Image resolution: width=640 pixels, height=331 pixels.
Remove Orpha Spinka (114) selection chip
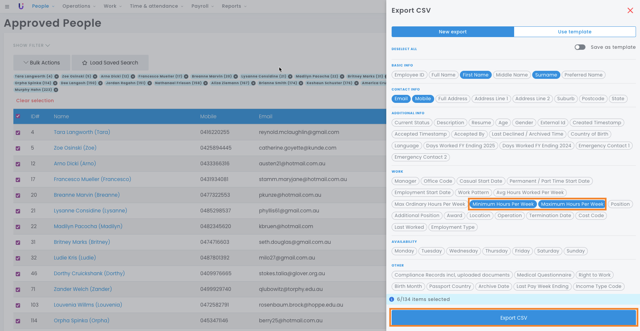coord(55,83)
